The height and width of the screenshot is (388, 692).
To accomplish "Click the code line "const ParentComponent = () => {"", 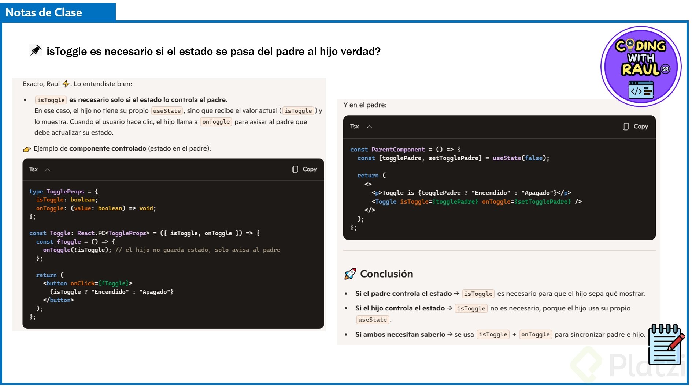I will [406, 150].
